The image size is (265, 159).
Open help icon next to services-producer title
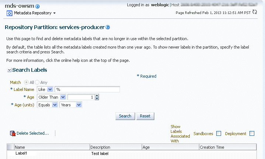(x=108, y=27)
